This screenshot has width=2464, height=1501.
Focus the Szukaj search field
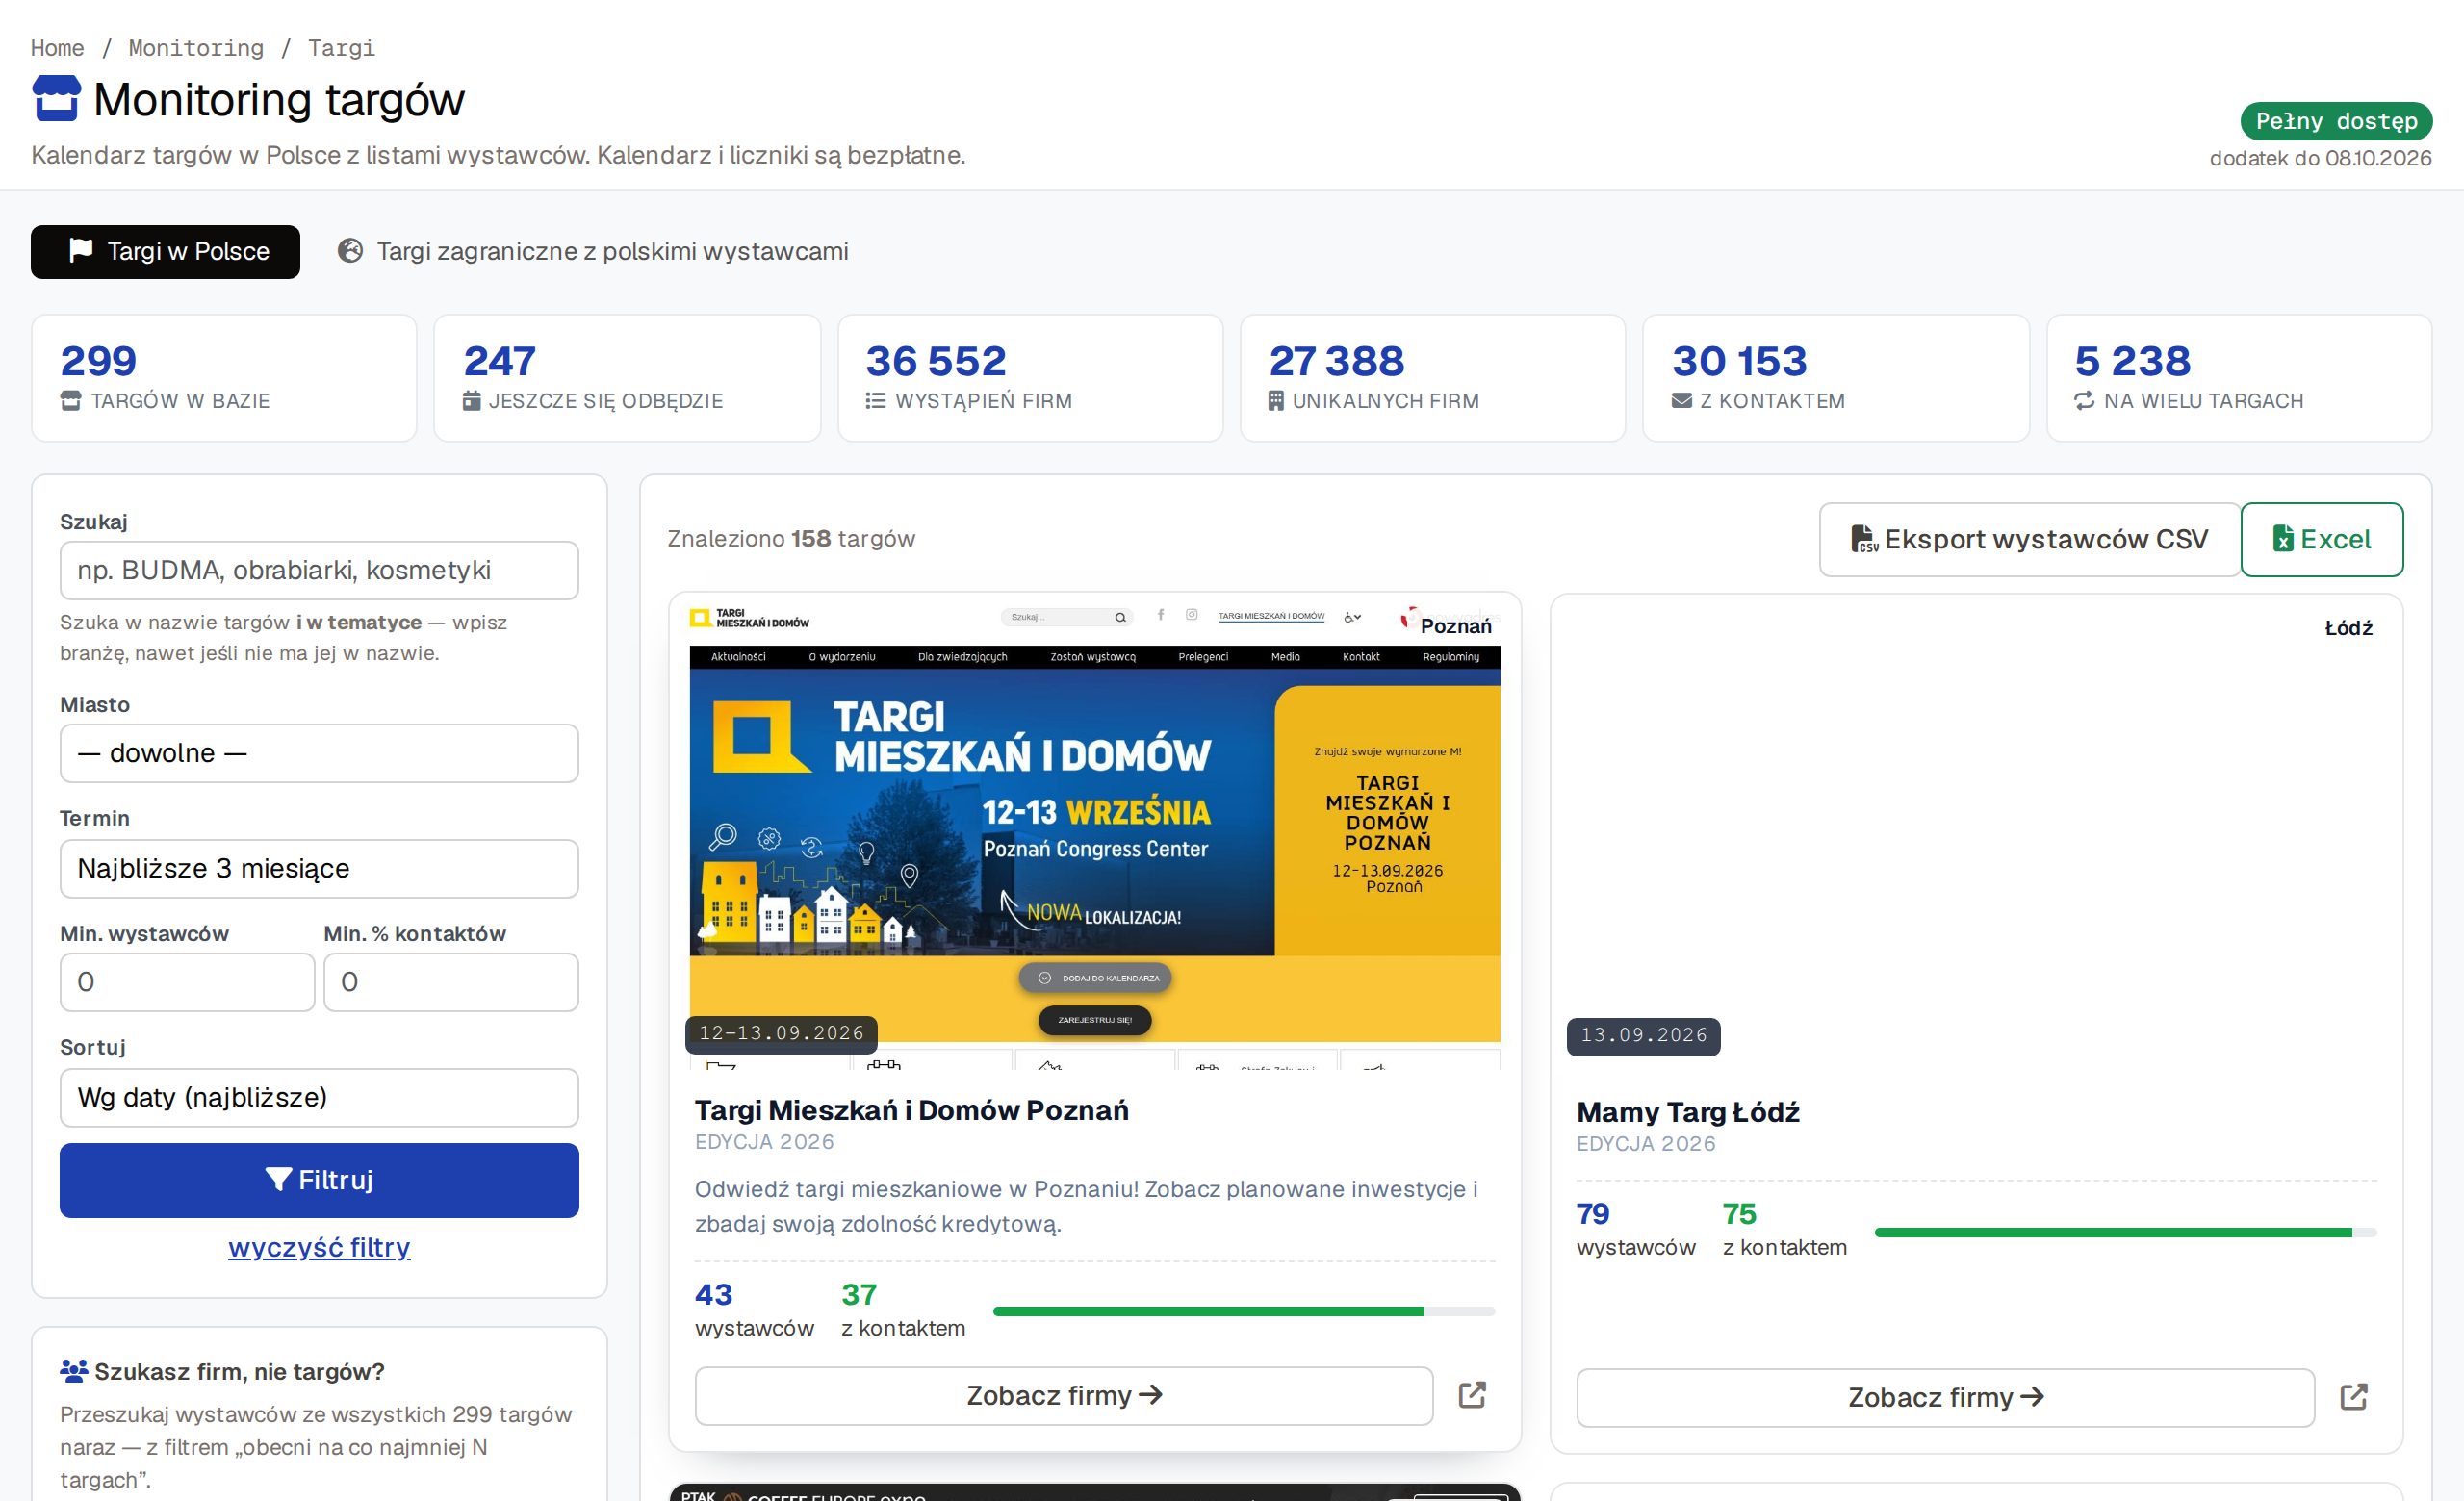coord(319,571)
